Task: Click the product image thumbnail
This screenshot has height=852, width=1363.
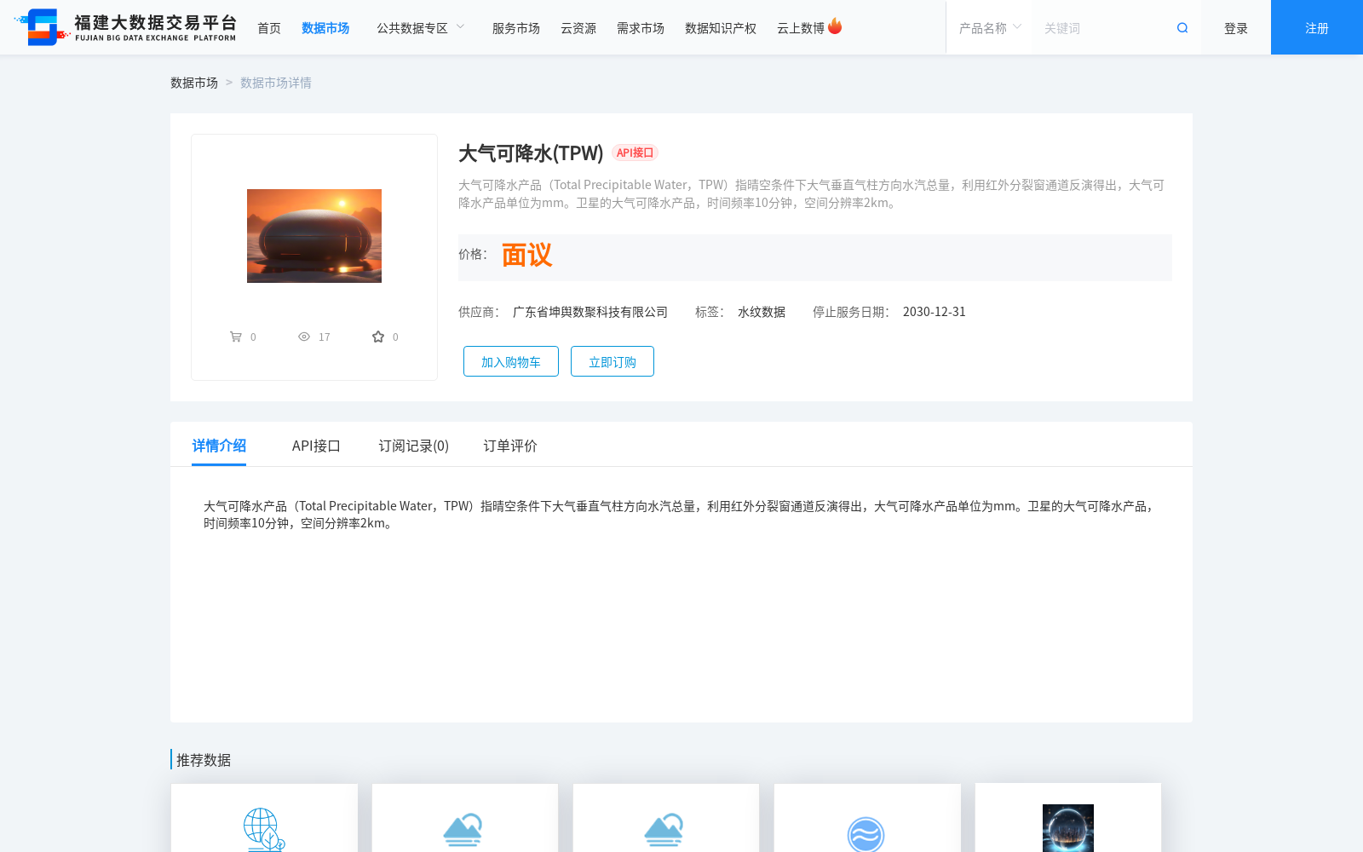Action: click(314, 236)
